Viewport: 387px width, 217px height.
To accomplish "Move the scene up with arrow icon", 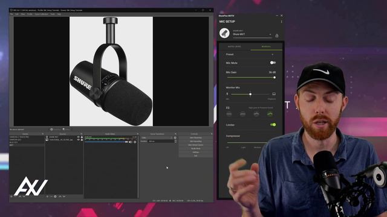I will tap(20, 197).
